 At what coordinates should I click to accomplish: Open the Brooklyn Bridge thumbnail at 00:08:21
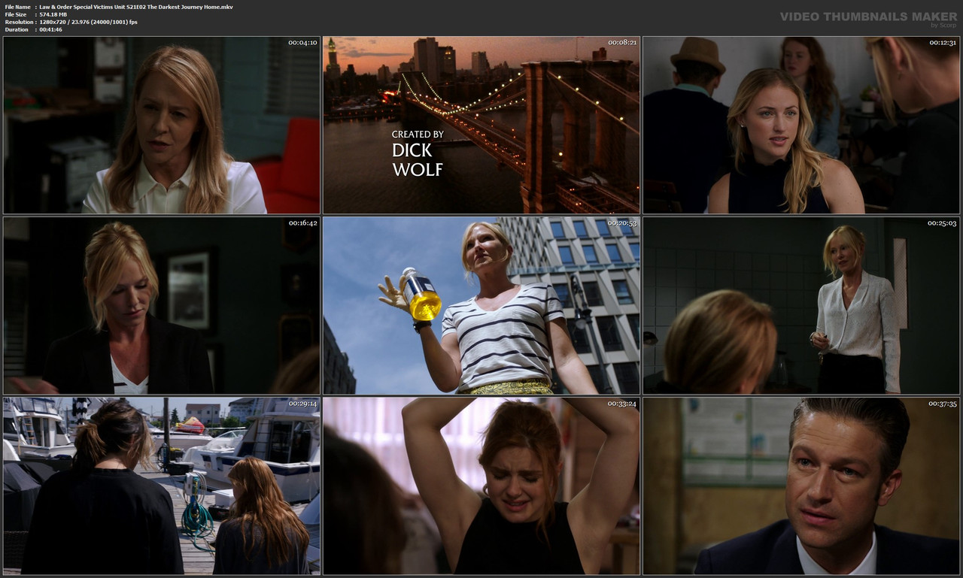pos(481,124)
